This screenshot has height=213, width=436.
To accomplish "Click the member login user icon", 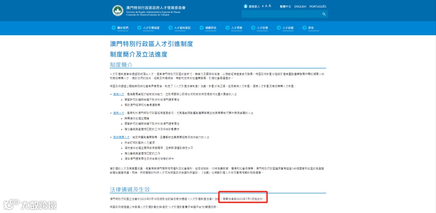I will coord(245,6).
